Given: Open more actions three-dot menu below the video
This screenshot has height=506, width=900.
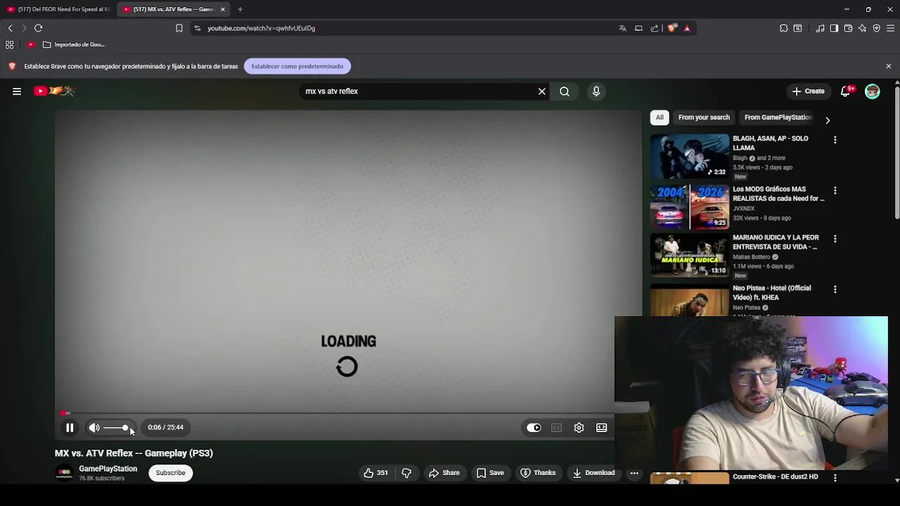Looking at the screenshot, I should pos(634,473).
